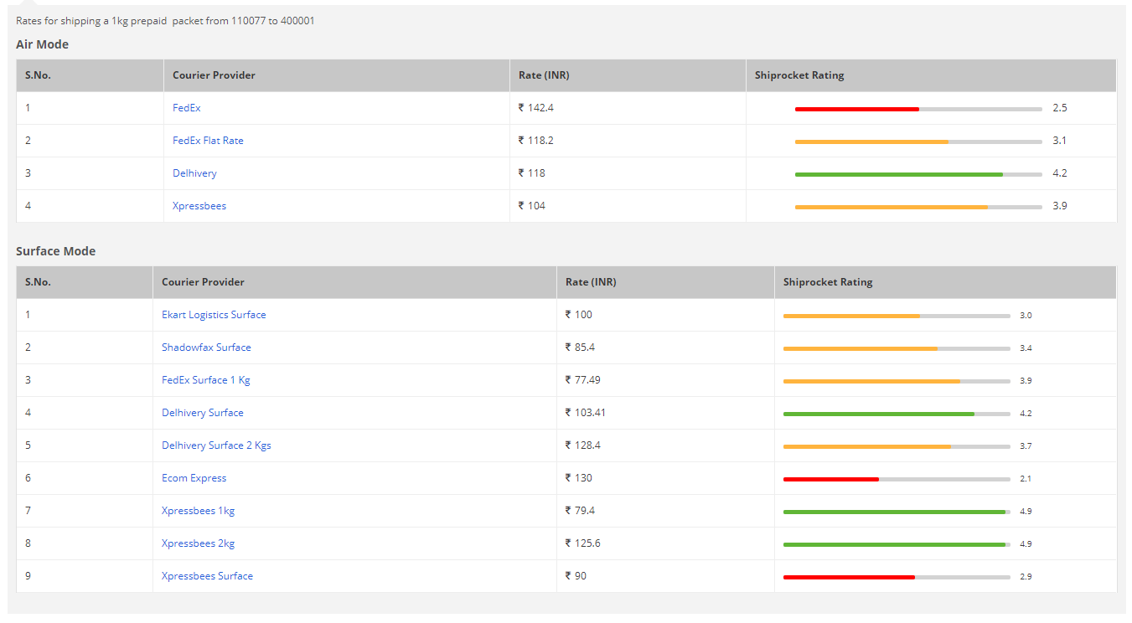Click FedEx Flat Rate rating bar 3.1
Viewport: 1132px width, 623px height.
click(x=918, y=142)
